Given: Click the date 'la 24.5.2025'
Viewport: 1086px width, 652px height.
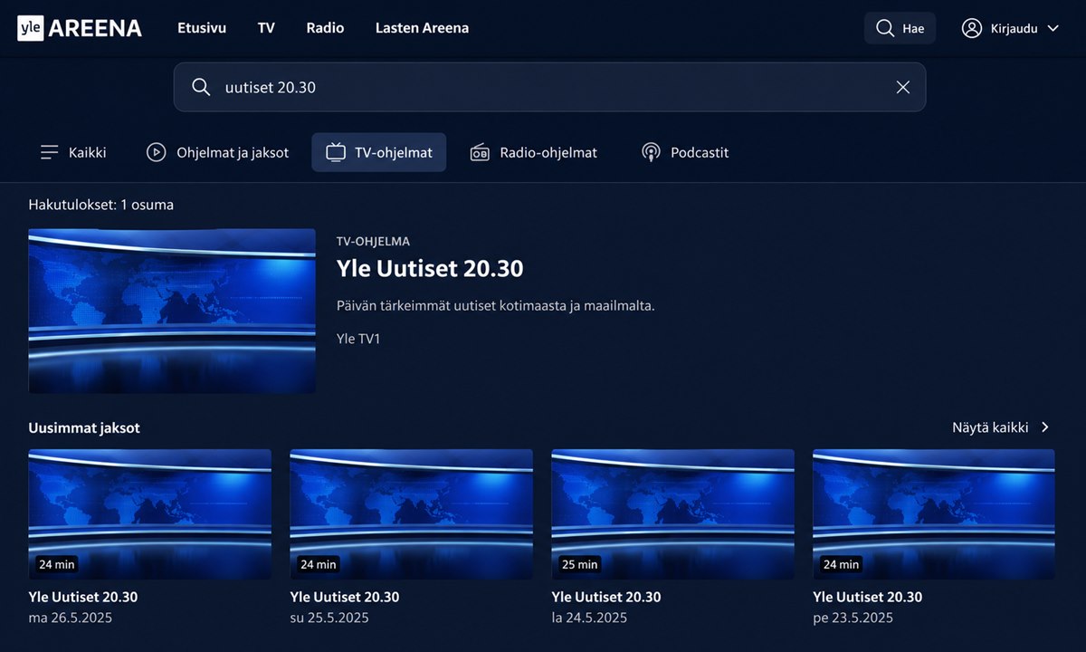Looking at the screenshot, I should pos(589,618).
